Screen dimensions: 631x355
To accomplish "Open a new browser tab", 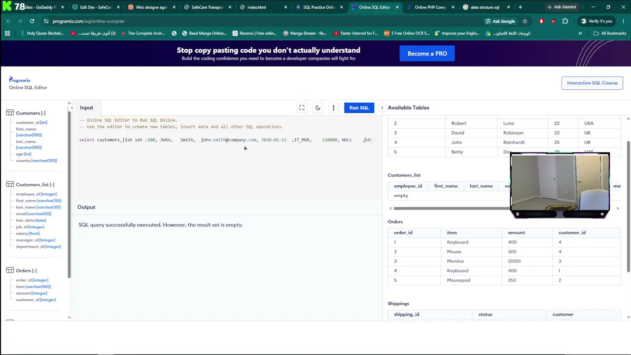I will click(520, 7).
